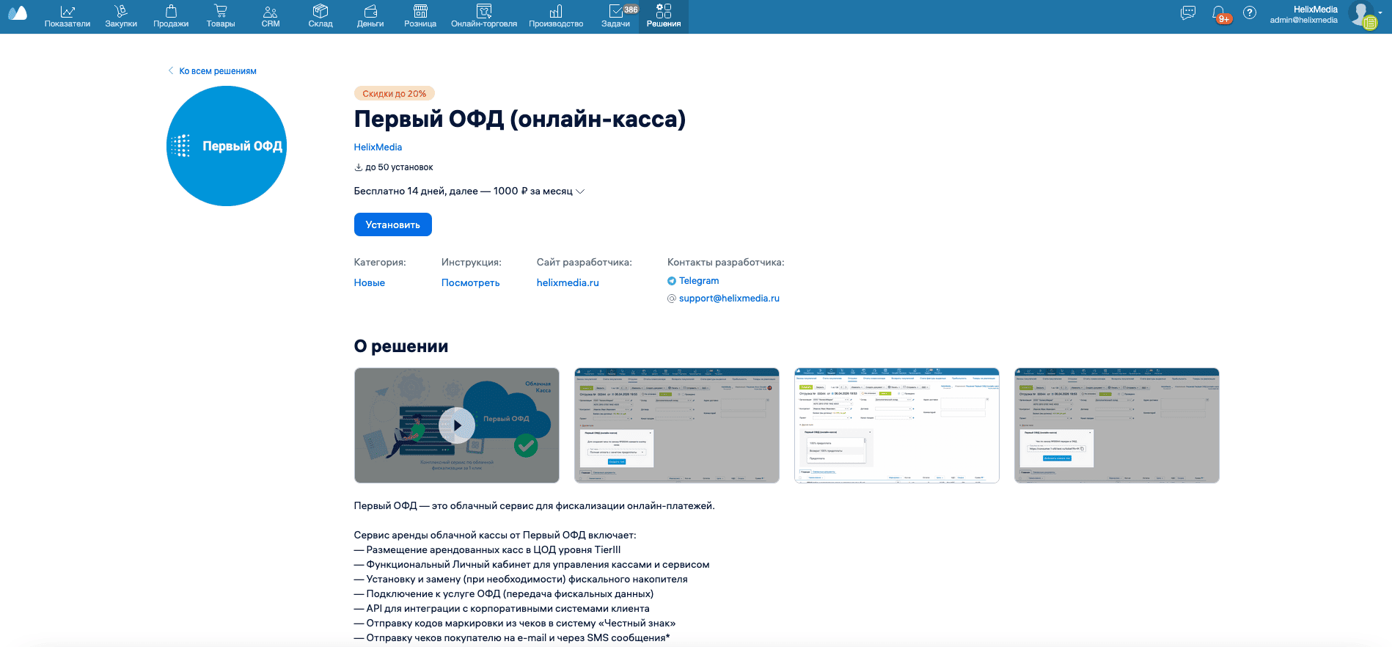Go to the Склад section
This screenshot has width=1392, height=647.
320,16
